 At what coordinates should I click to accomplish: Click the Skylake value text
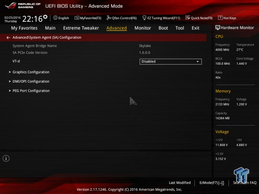[x=145, y=46]
